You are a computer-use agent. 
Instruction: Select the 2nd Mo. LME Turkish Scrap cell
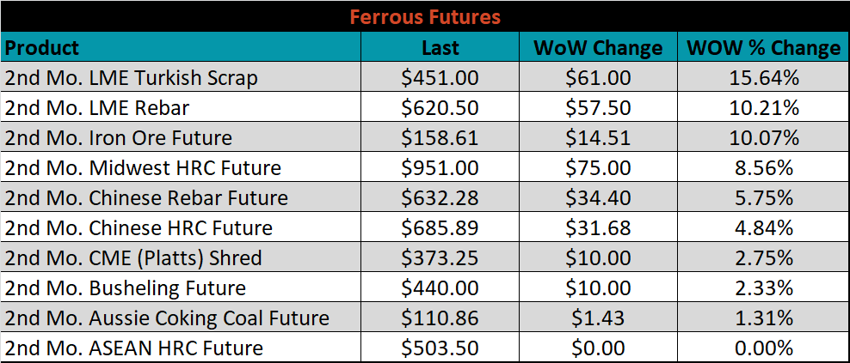click(x=181, y=77)
